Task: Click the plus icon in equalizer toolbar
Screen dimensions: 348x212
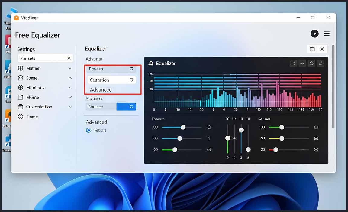Action: [302, 63]
